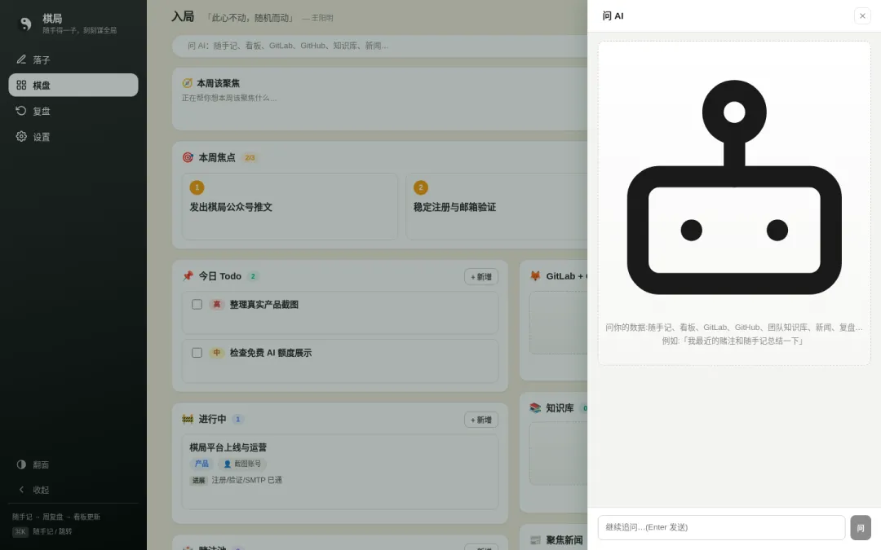Open 设置 from the sidebar
The height and width of the screenshot is (550, 881).
(x=73, y=136)
